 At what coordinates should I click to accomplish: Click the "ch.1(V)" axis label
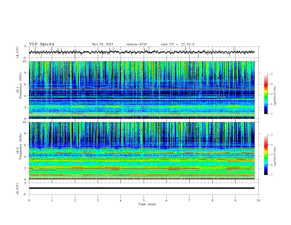(x=18, y=52)
